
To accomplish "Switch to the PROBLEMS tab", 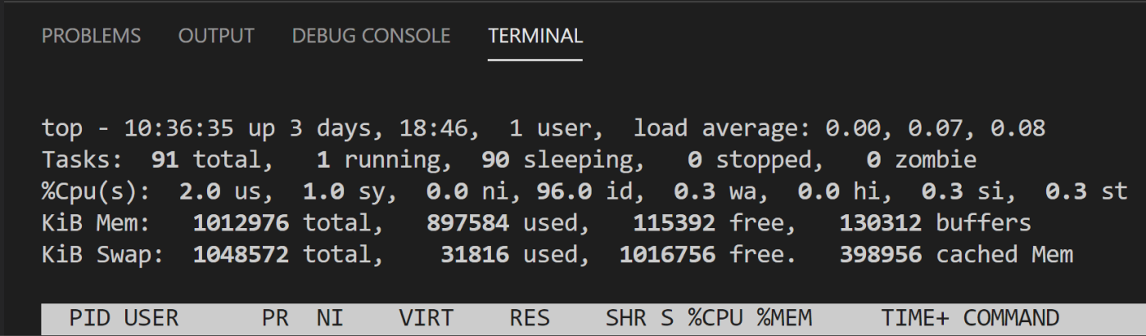I will click(91, 36).
